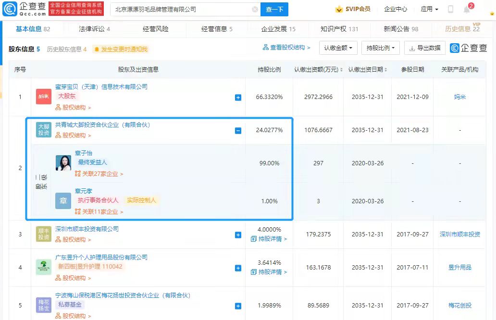Image resolution: width=496 pixels, height=320 pixels.
Task: Select 历史股东信息 sub-tab
Action: [x=67, y=49]
